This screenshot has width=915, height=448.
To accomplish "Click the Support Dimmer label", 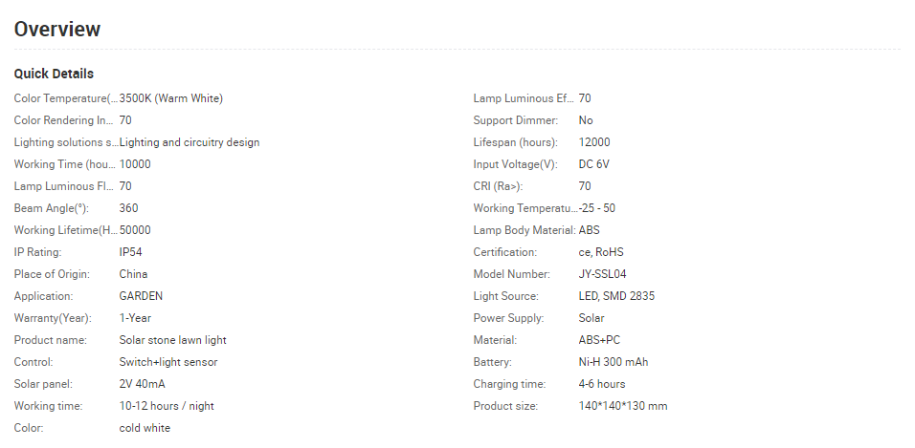I will coord(517,120).
